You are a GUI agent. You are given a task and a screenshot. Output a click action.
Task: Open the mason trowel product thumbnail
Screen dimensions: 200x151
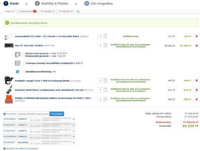tap(9, 90)
